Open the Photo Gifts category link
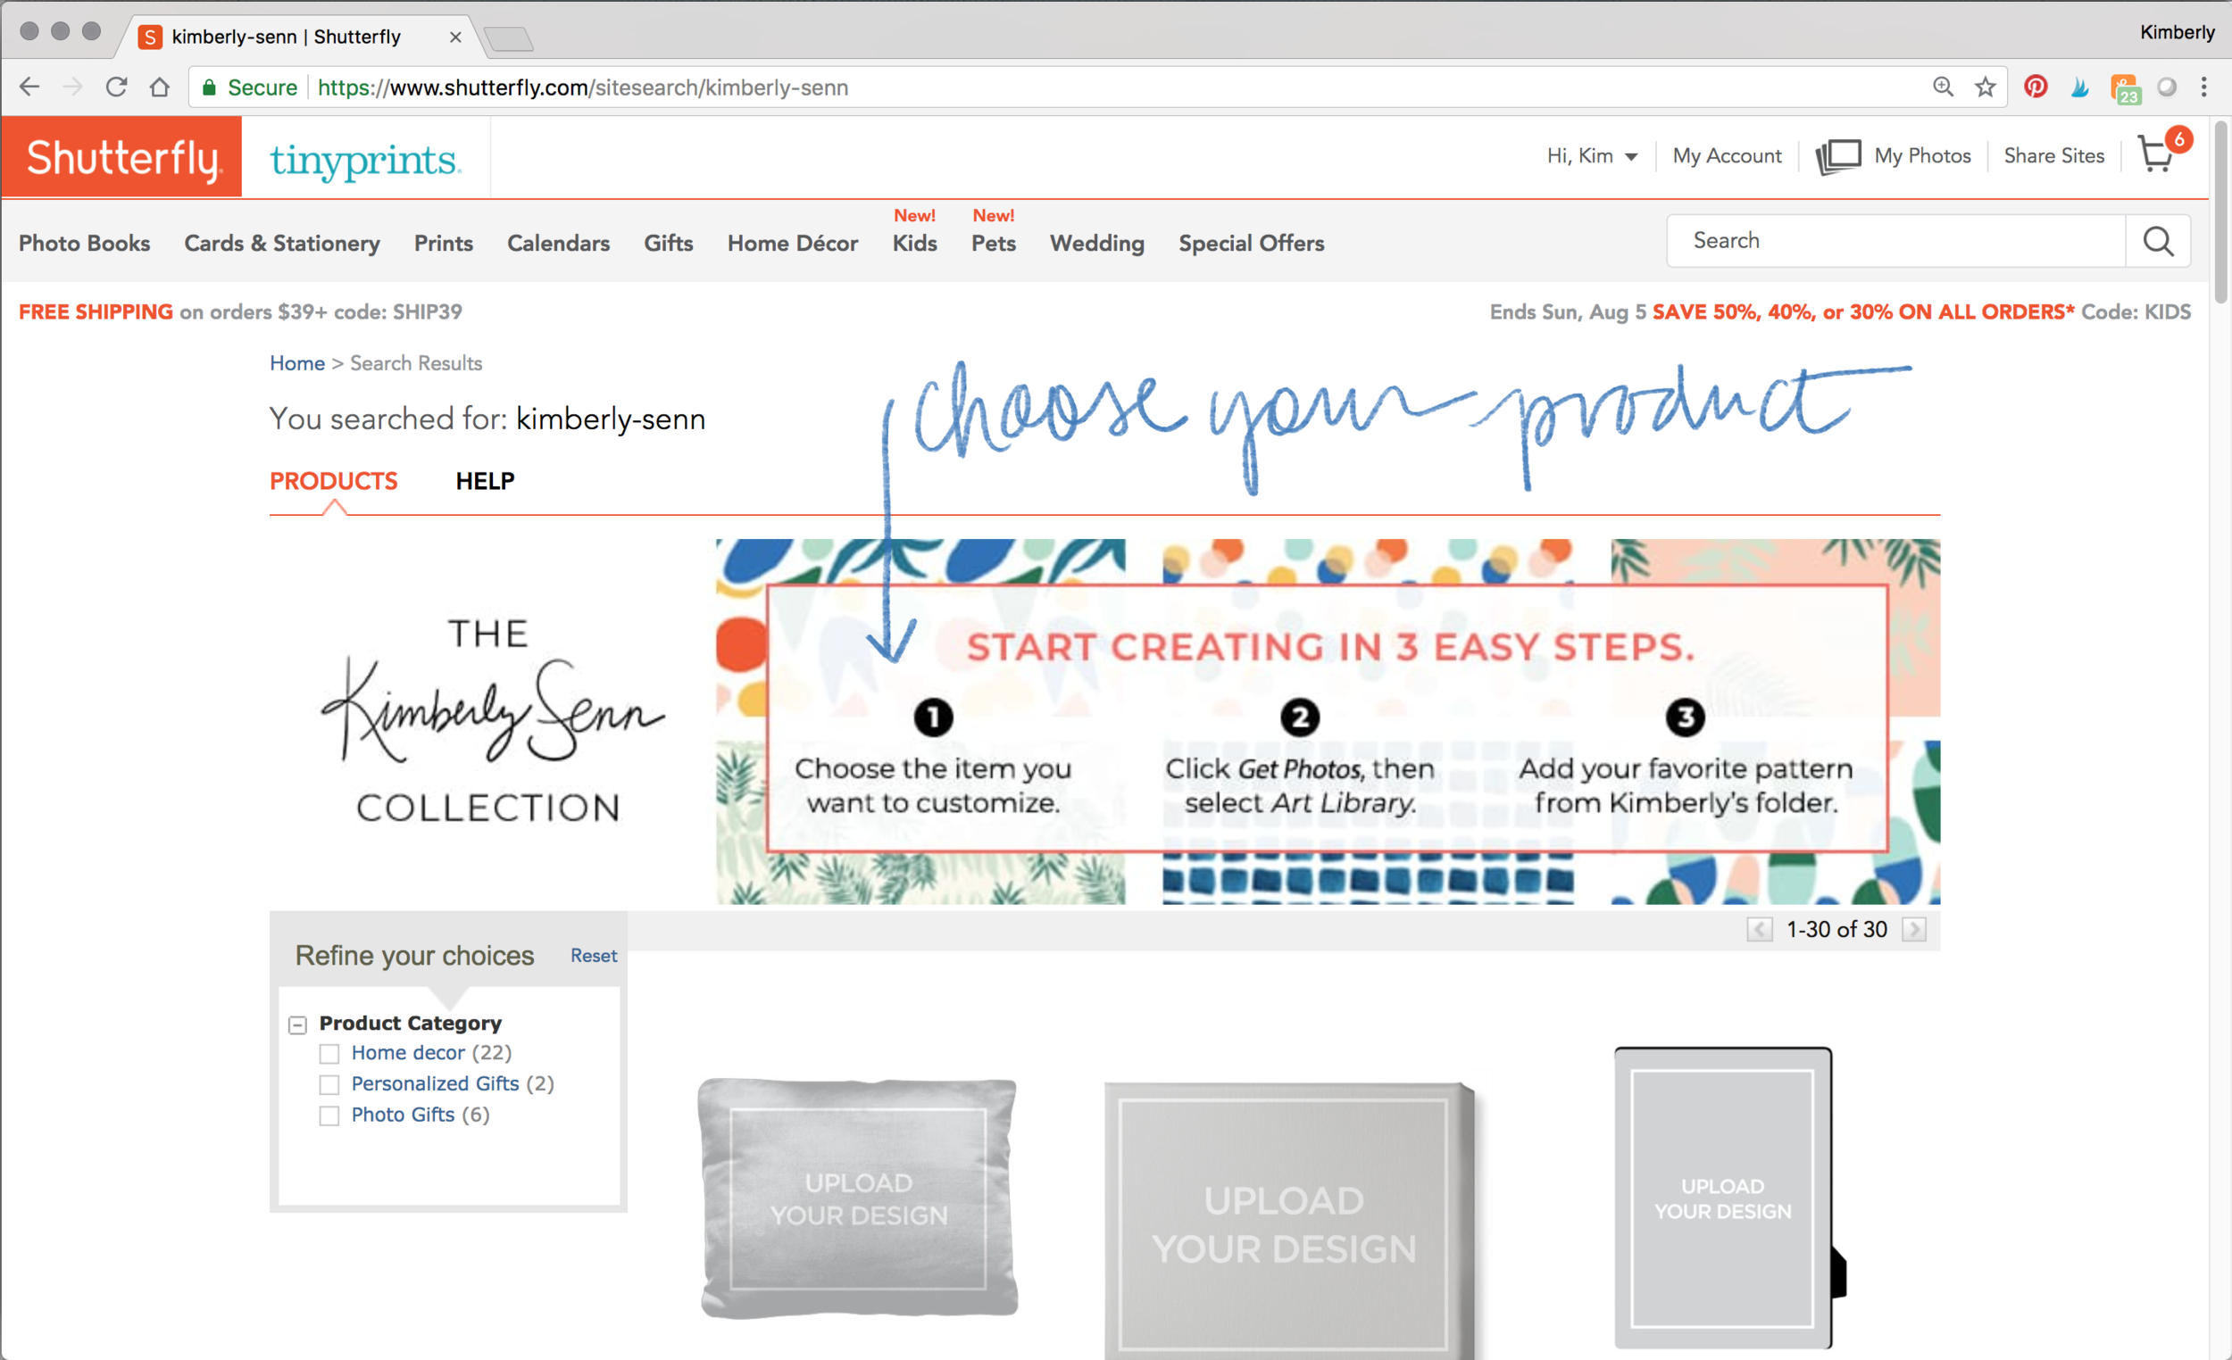This screenshot has height=1360, width=2232. coord(404,1115)
